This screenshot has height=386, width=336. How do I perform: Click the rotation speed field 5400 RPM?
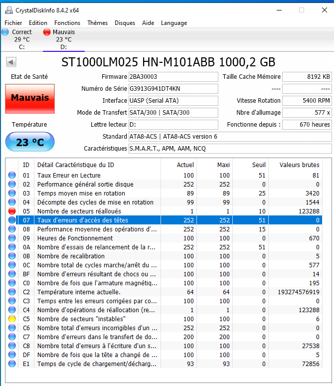coord(307,101)
